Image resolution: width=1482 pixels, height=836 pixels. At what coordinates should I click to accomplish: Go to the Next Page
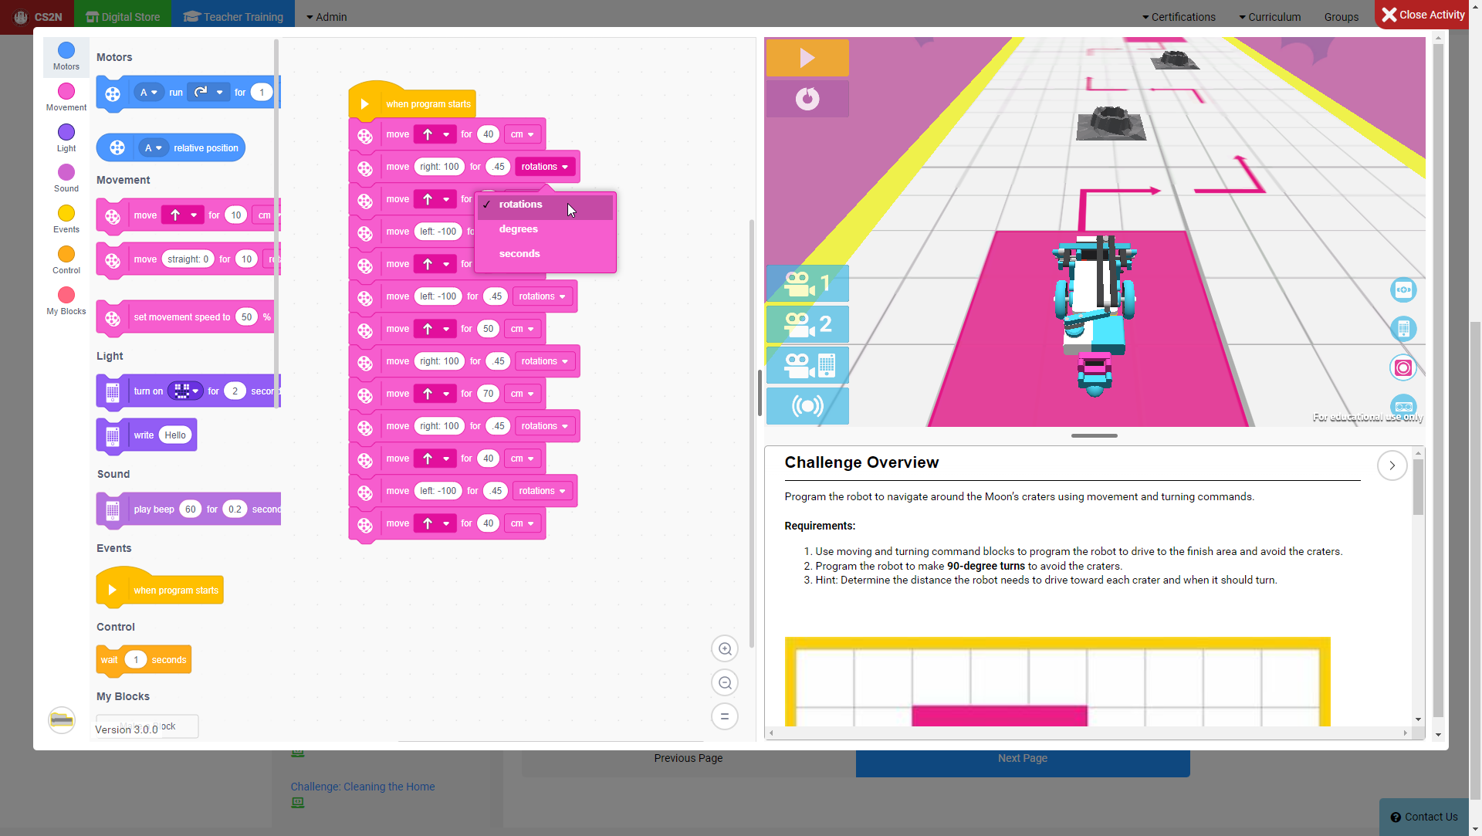point(1023,759)
